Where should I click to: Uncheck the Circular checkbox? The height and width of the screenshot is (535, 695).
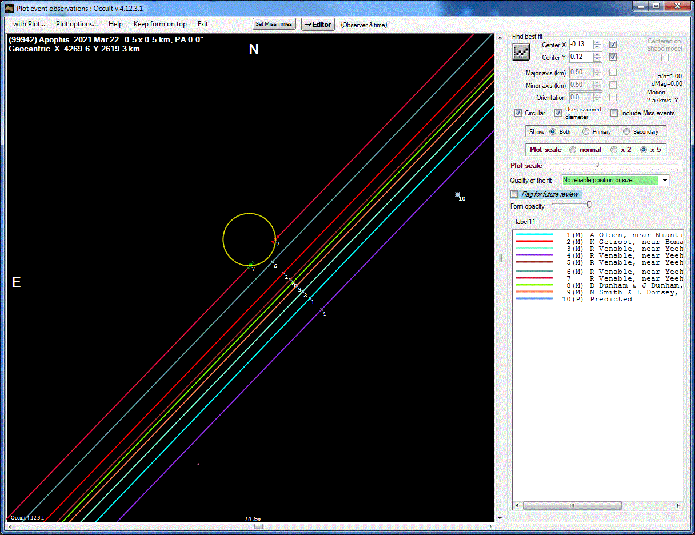coord(518,113)
